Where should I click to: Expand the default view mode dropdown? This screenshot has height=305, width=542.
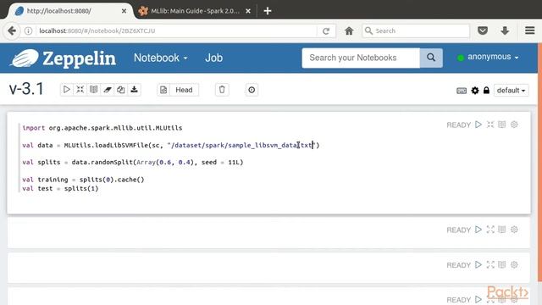coord(512,91)
